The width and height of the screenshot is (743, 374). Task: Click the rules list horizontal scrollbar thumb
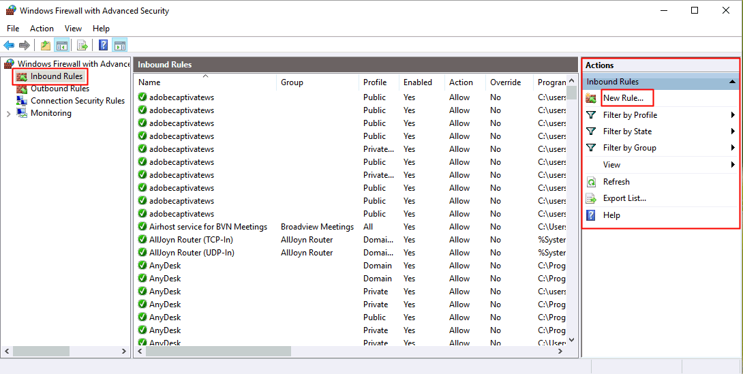218,352
